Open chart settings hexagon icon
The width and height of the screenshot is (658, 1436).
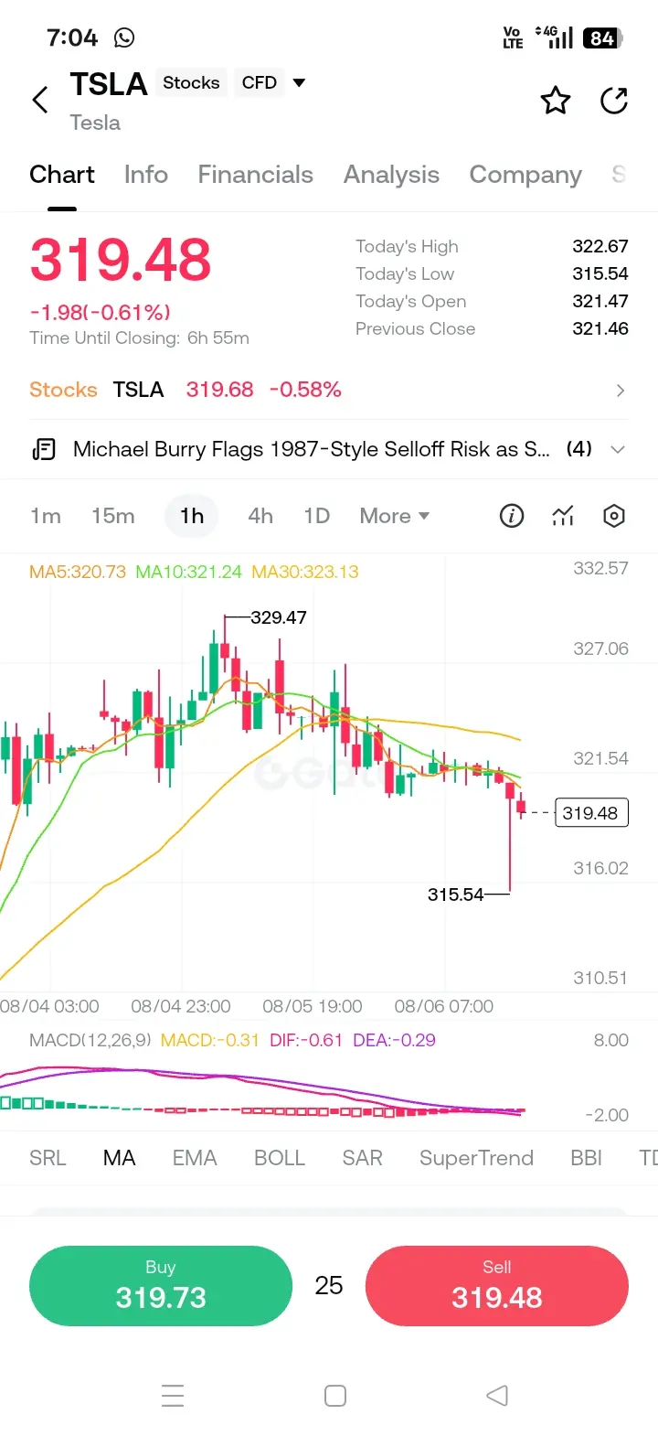click(x=614, y=516)
